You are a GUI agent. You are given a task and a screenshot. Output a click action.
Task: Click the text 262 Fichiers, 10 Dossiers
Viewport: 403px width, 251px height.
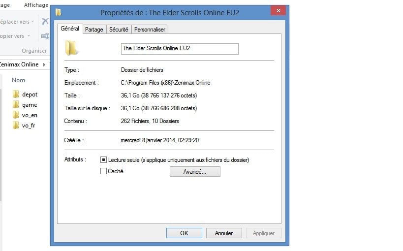(150, 121)
